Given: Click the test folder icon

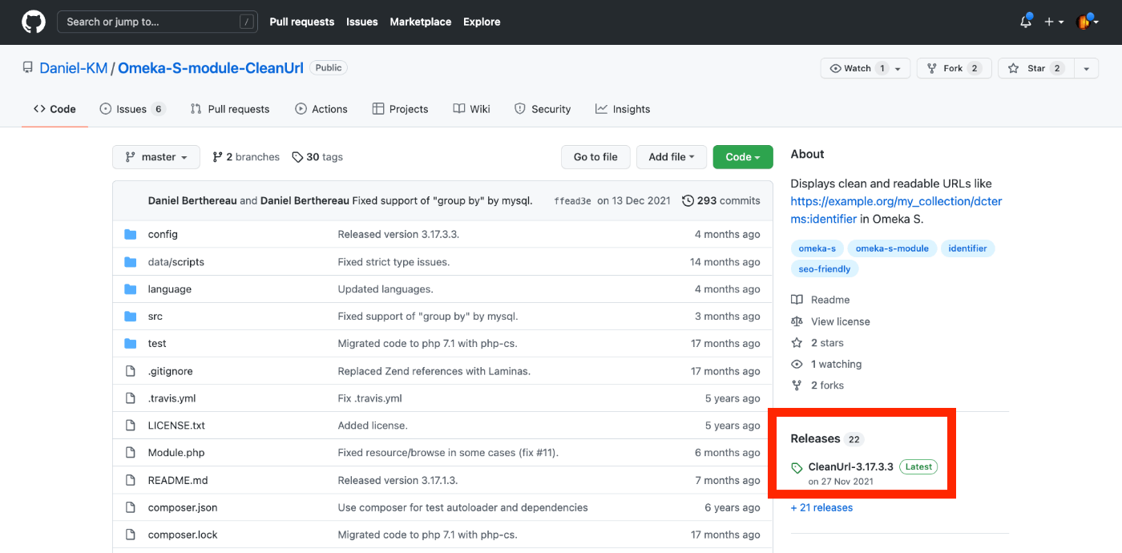Looking at the screenshot, I should click(131, 344).
